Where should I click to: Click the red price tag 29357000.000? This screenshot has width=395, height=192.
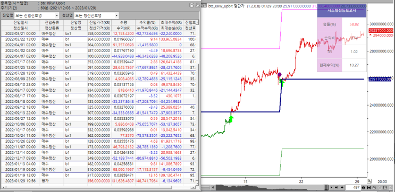pyautogui.click(x=381, y=30)
